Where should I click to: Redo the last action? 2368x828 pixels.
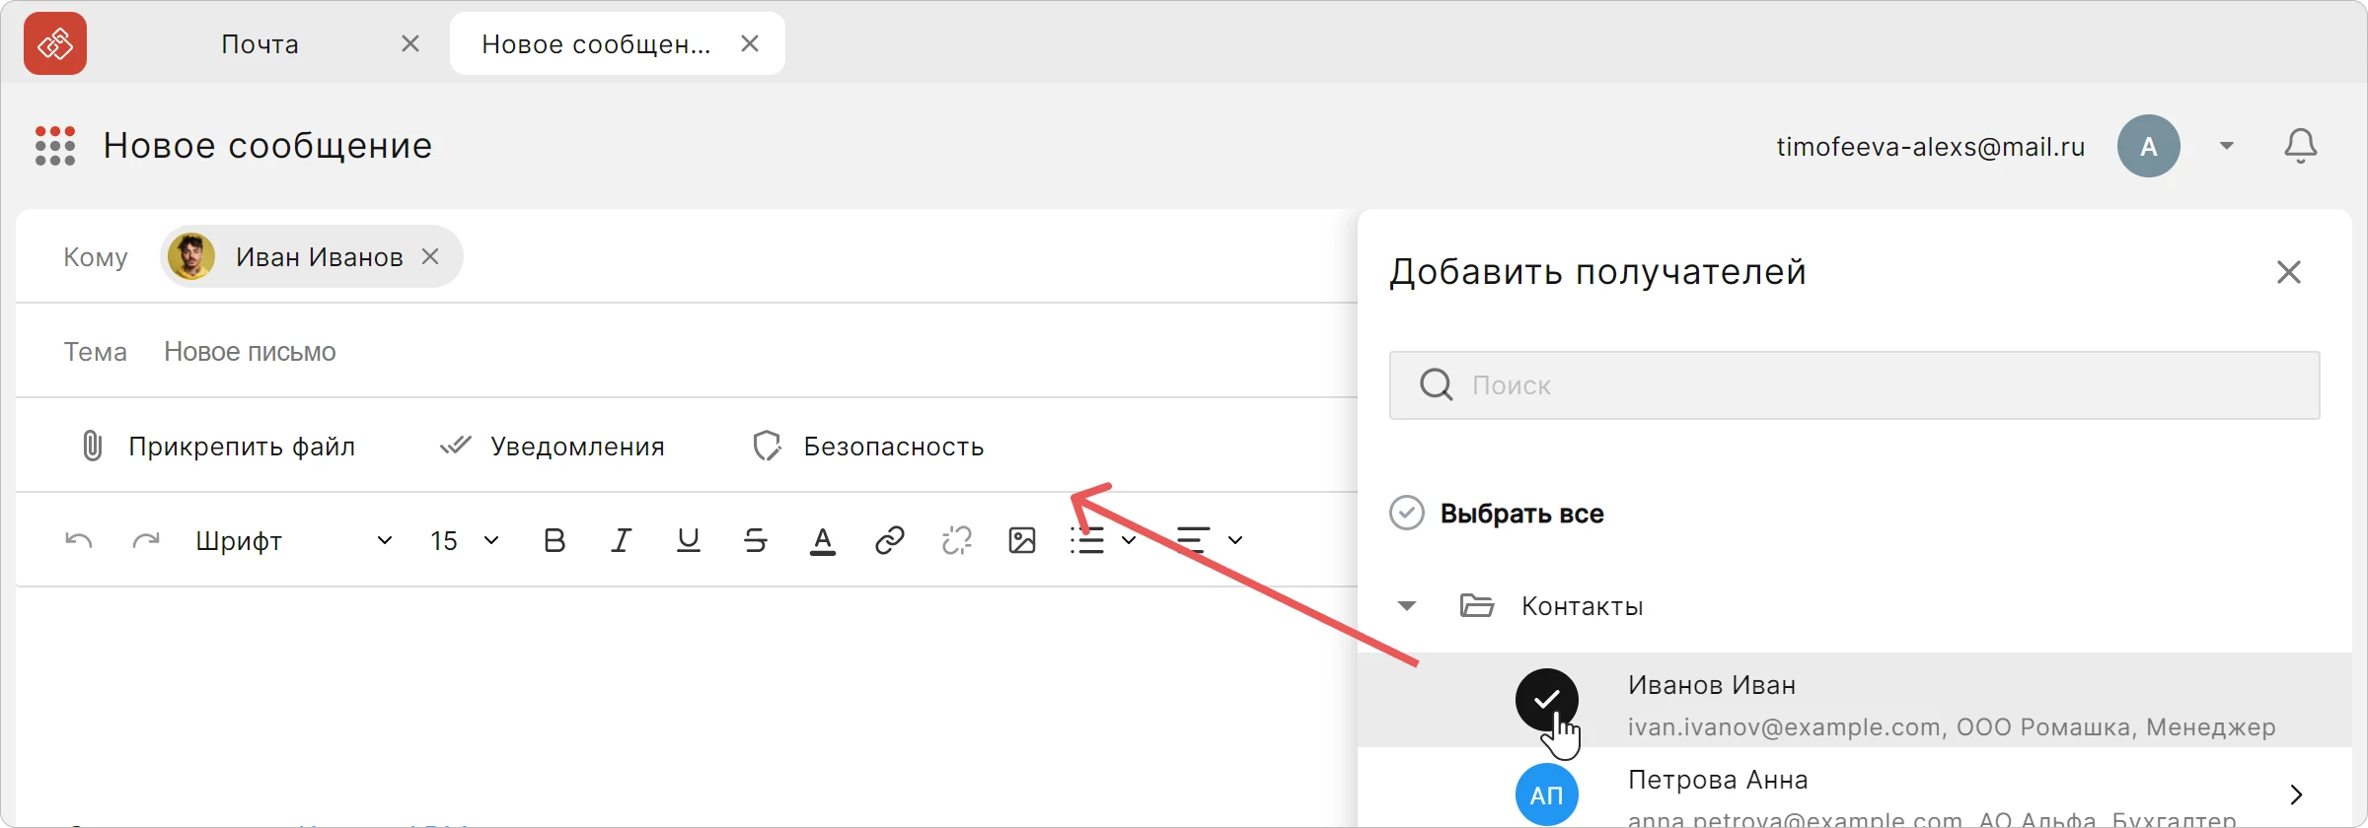[146, 540]
